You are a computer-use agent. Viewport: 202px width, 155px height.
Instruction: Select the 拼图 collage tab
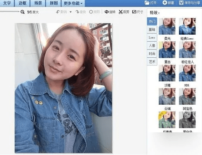(54, 3)
